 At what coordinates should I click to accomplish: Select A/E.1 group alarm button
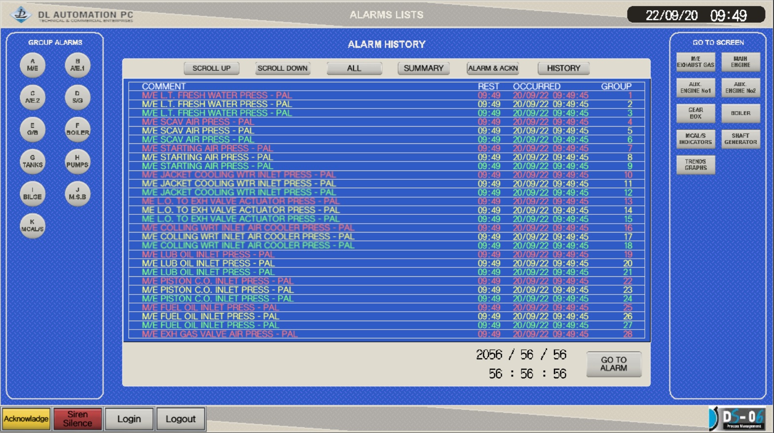pos(77,65)
